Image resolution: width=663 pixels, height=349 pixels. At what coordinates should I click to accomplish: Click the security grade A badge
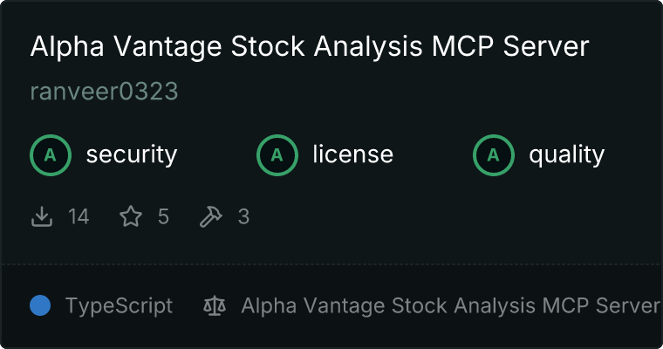click(x=51, y=155)
